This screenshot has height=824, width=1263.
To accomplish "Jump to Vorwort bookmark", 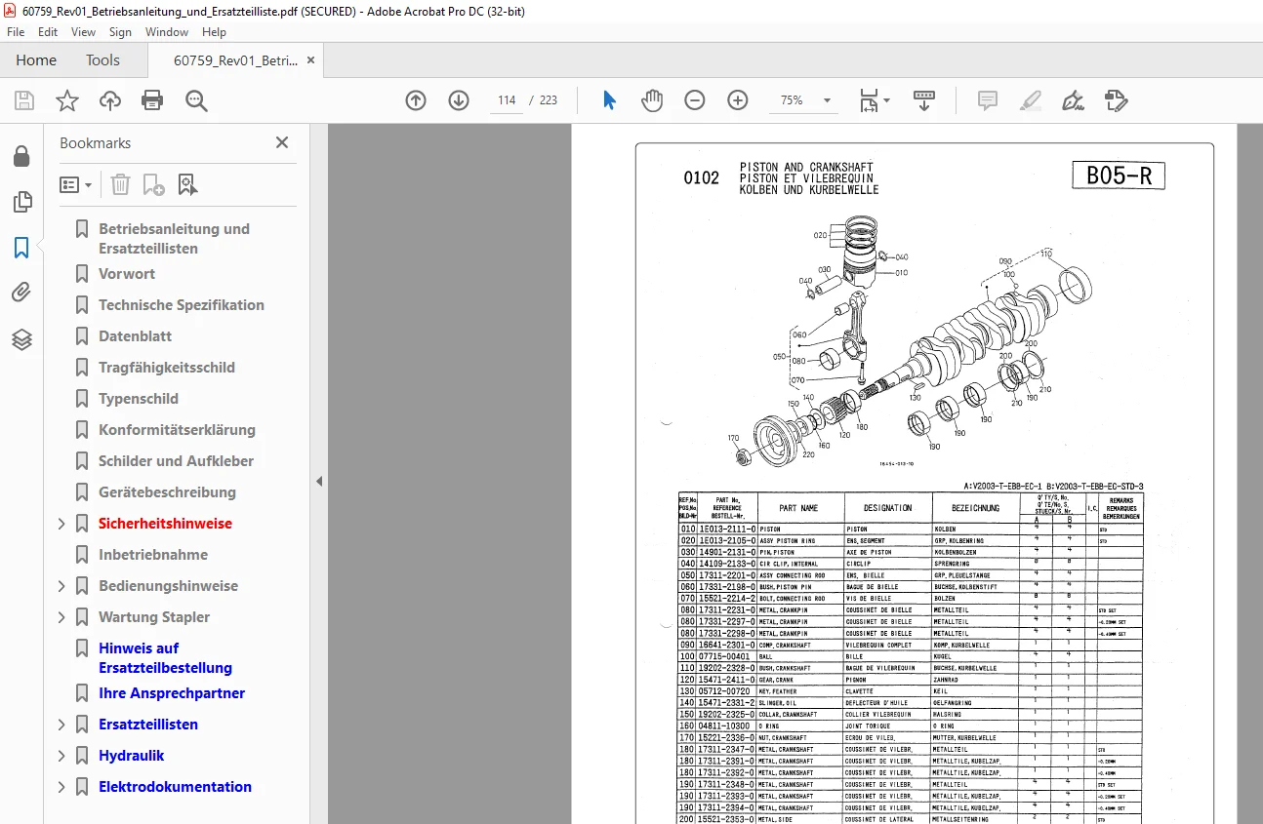I will click(127, 274).
